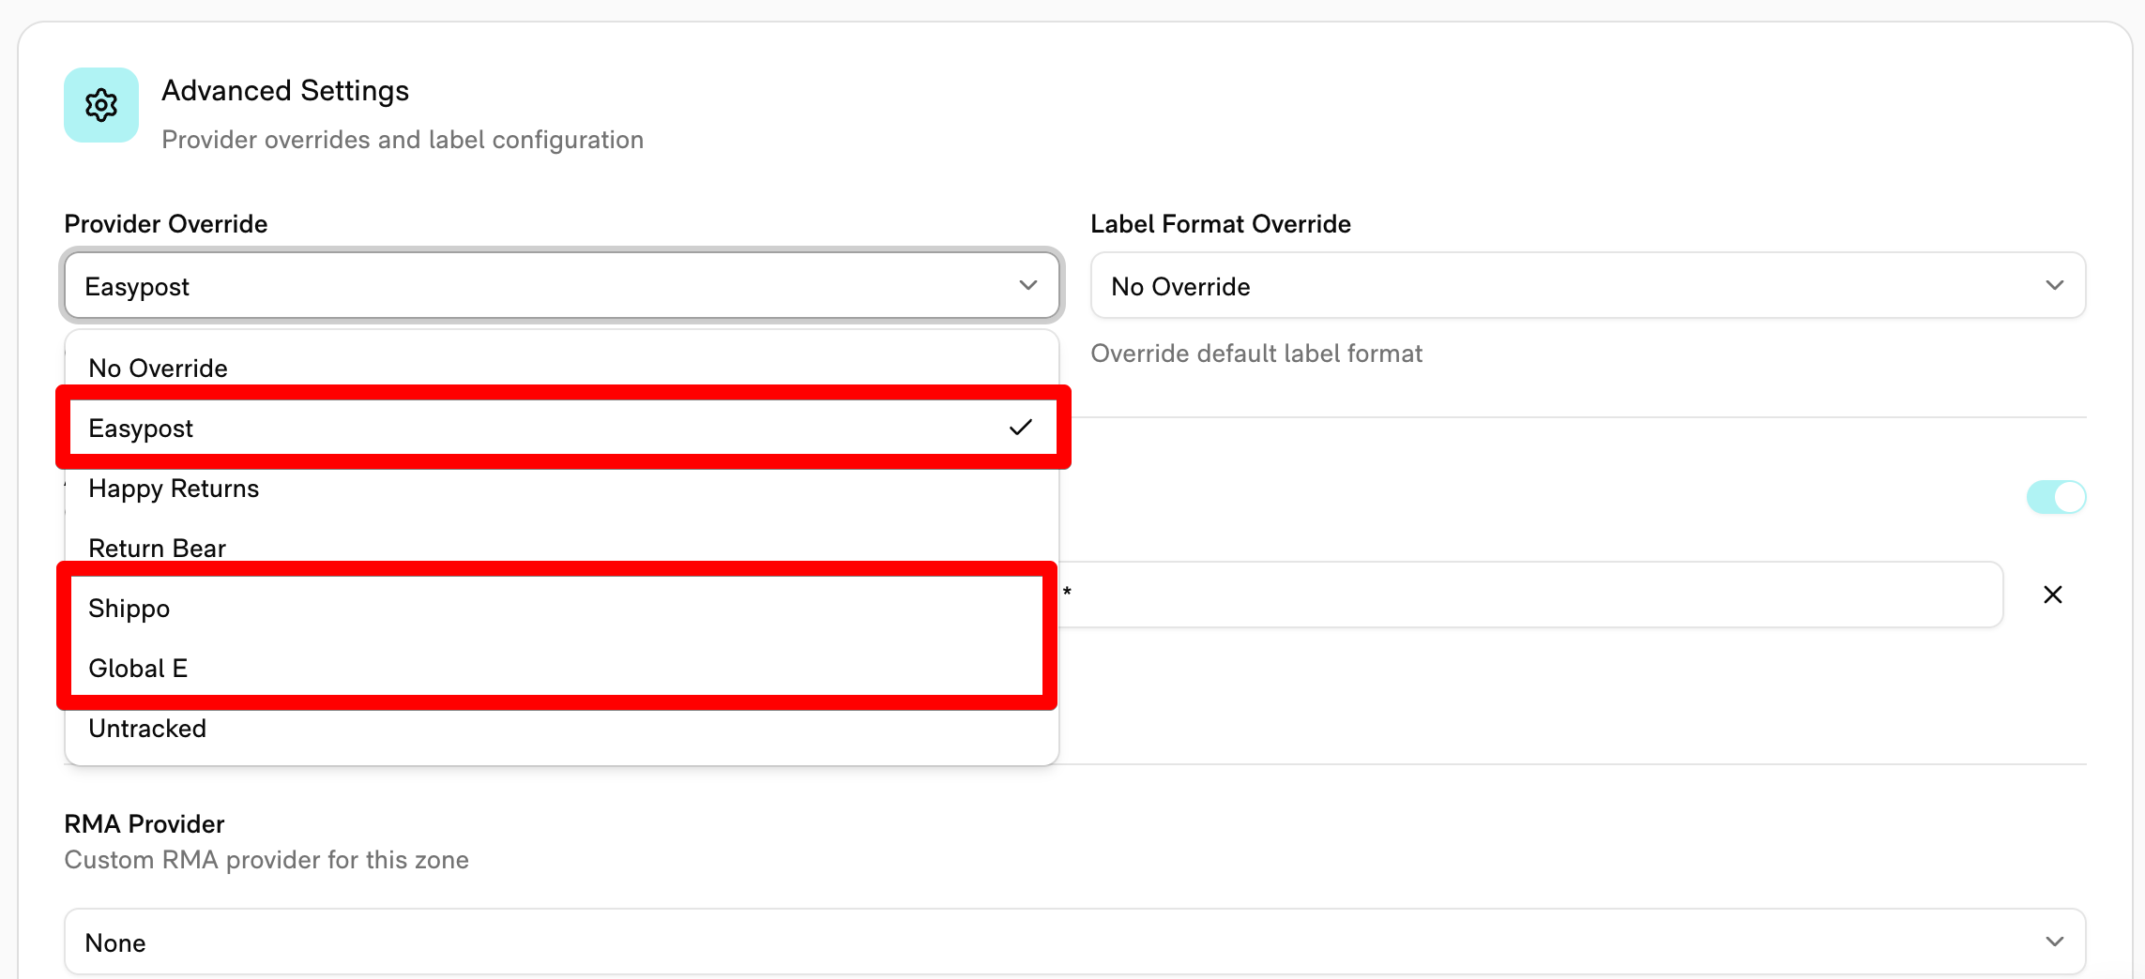Click the Advanced Settings gear icon
Screen dimensions: 2145x979
click(101, 105)
